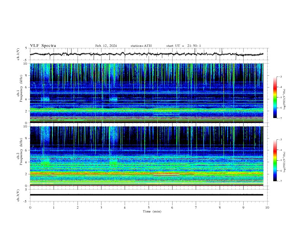Click the time axis tick label "1"
This screenshot has height=233, width=301.
click(54, 207)
